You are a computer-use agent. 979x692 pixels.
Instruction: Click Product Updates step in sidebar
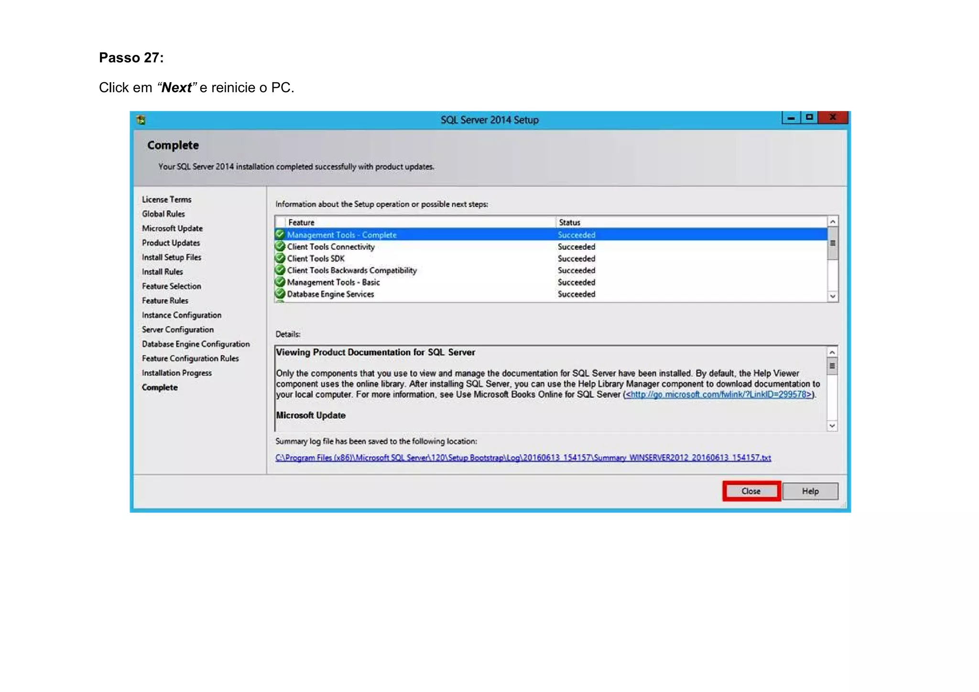(x=171, y=243)
